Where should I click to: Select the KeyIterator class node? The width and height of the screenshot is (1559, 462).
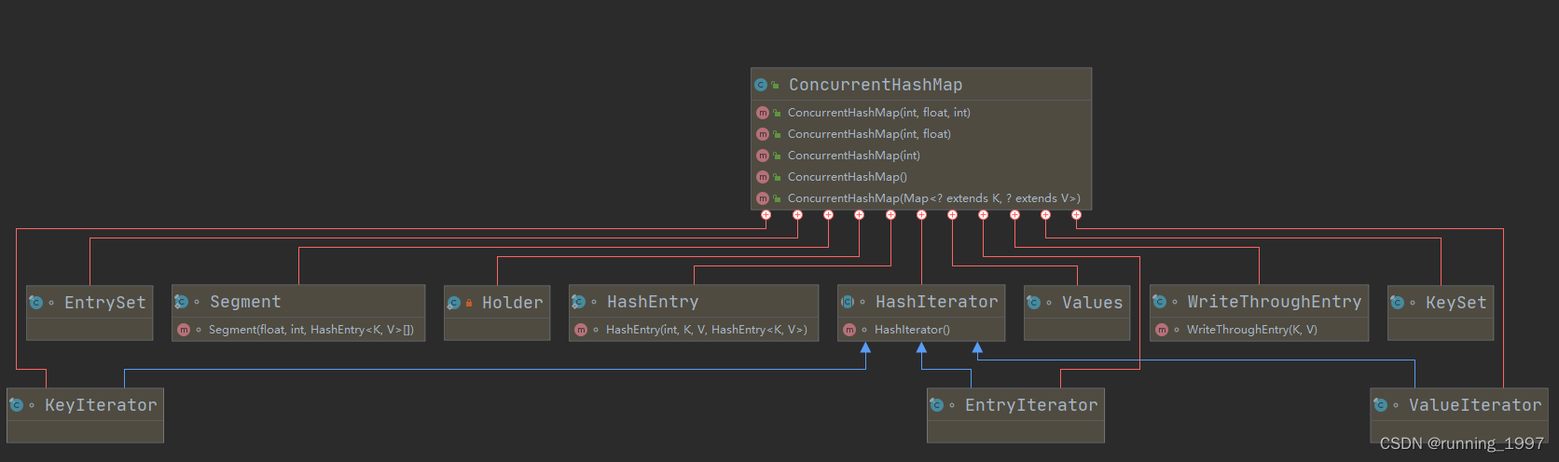coord(85,415)
